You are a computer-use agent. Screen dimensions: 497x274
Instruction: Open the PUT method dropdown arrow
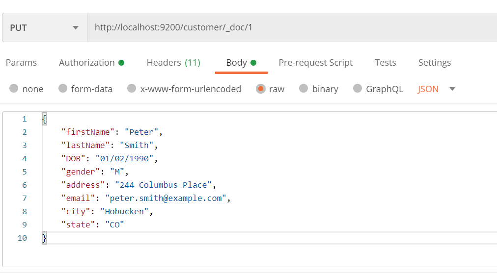click(x=76, y=28)
